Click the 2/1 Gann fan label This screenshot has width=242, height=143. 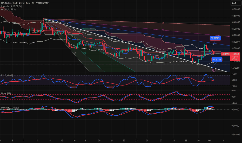(163, 36)
